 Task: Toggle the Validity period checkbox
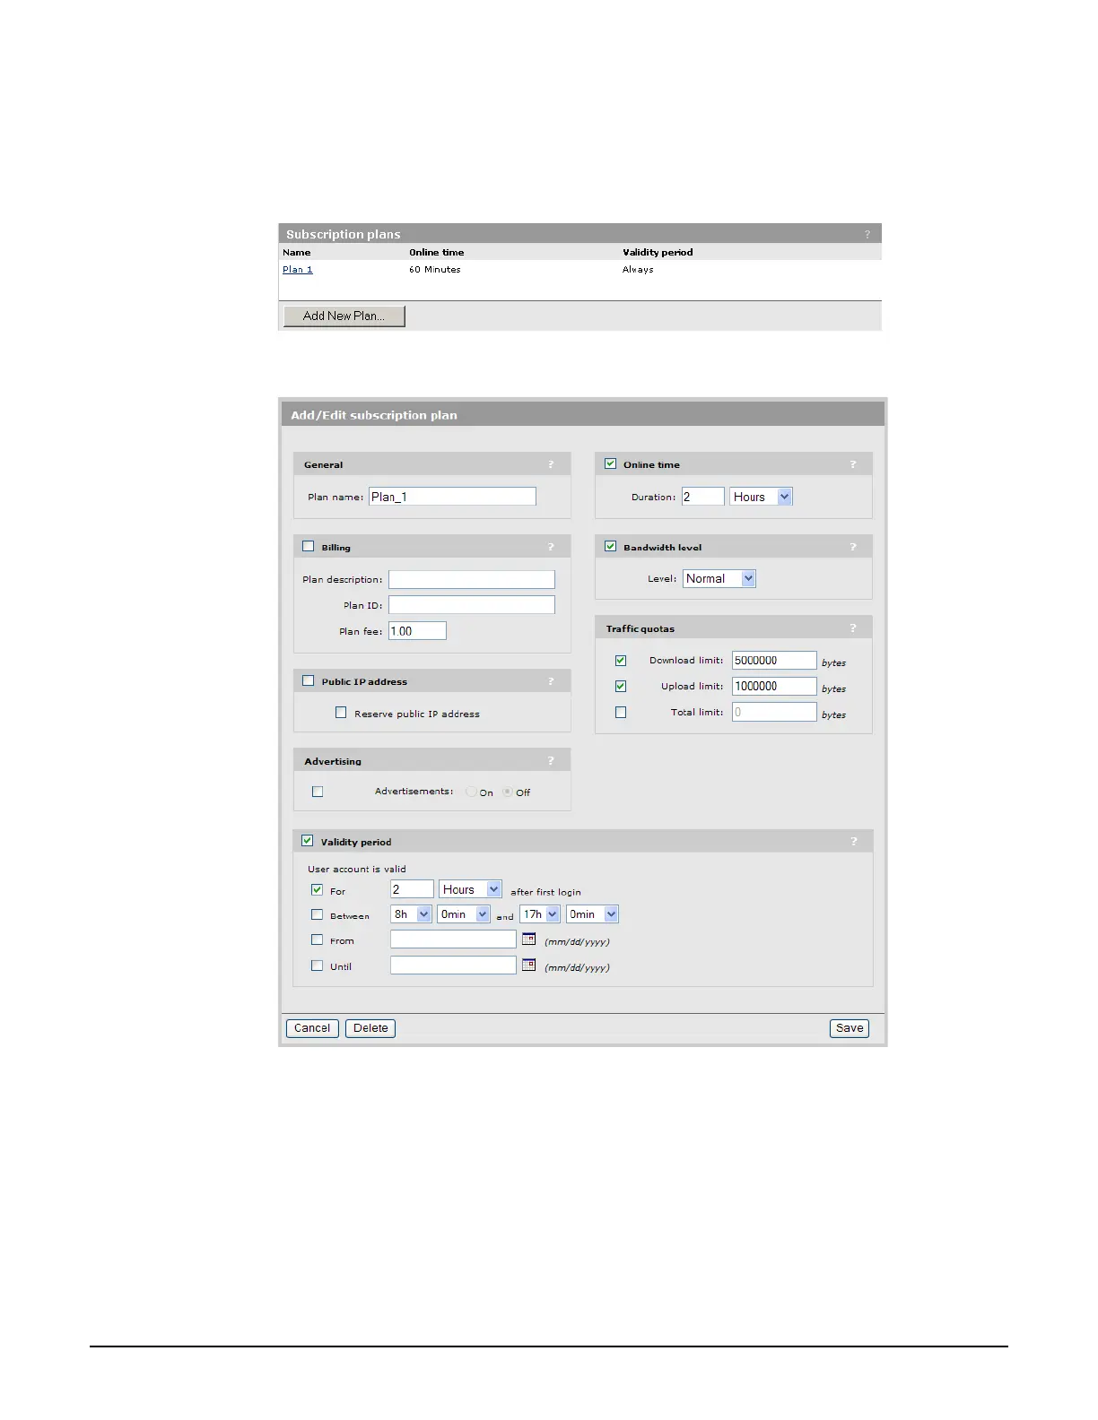(308, 841)
